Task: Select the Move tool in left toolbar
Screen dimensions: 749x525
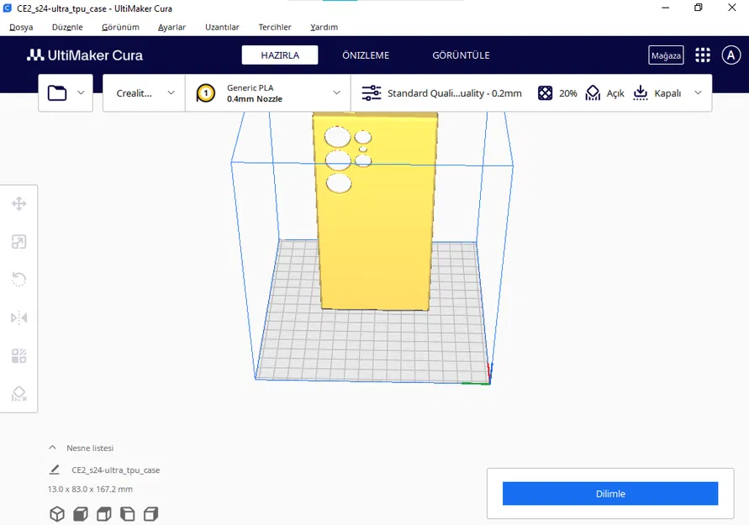Action: (x=19, y=204)
